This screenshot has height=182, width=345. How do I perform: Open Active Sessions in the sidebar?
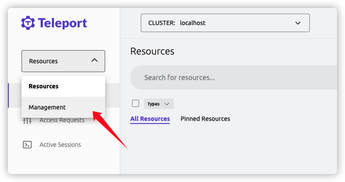click(60, 145)
